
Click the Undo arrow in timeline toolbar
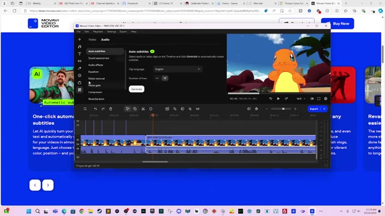(x=95, y=109)
